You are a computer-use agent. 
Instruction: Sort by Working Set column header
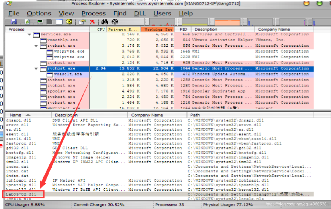[157, 29]
